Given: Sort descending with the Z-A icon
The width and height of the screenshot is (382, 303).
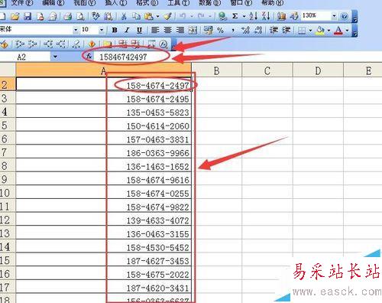Looking at the screenshot, I should 266,17.
